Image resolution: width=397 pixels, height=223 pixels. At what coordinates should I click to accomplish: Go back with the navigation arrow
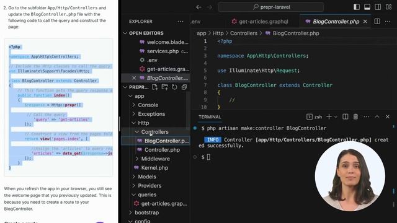[x=198, y=7]
